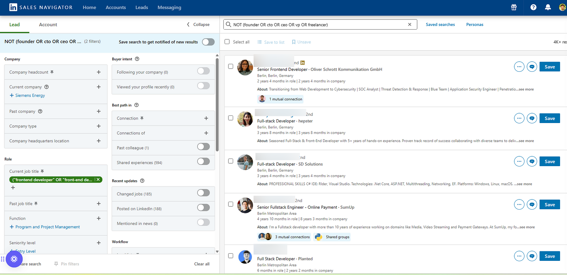The width and height of the screenshot is (567, 275).
Task: Open more options for Senior Frontend Developer lead
Action: [x=519, y=67]
